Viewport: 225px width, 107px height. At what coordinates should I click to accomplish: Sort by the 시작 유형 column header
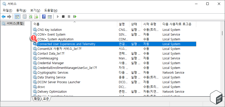pyautogui.click(x=151, y=24)
